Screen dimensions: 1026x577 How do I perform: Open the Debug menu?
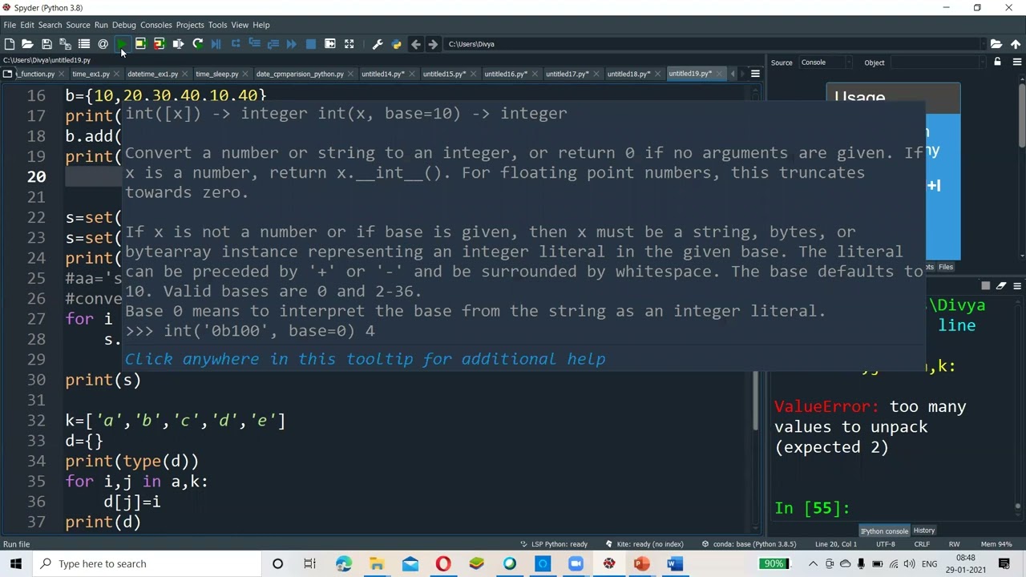(x=124, y=25)
